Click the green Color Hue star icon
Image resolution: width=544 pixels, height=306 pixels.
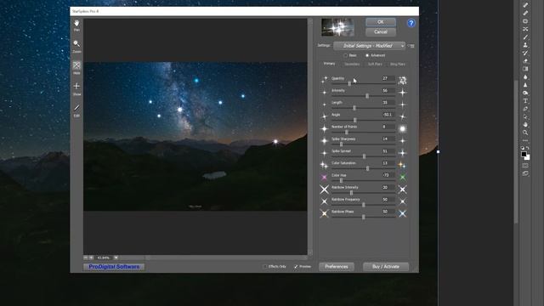click(x=402, y=178)
